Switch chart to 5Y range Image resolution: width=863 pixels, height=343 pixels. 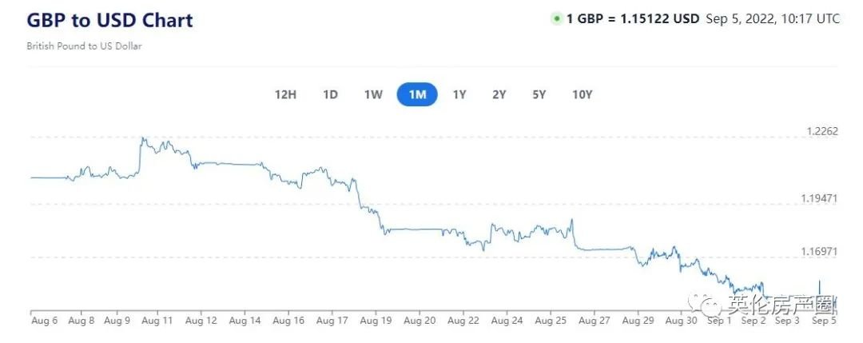[539, 94]
